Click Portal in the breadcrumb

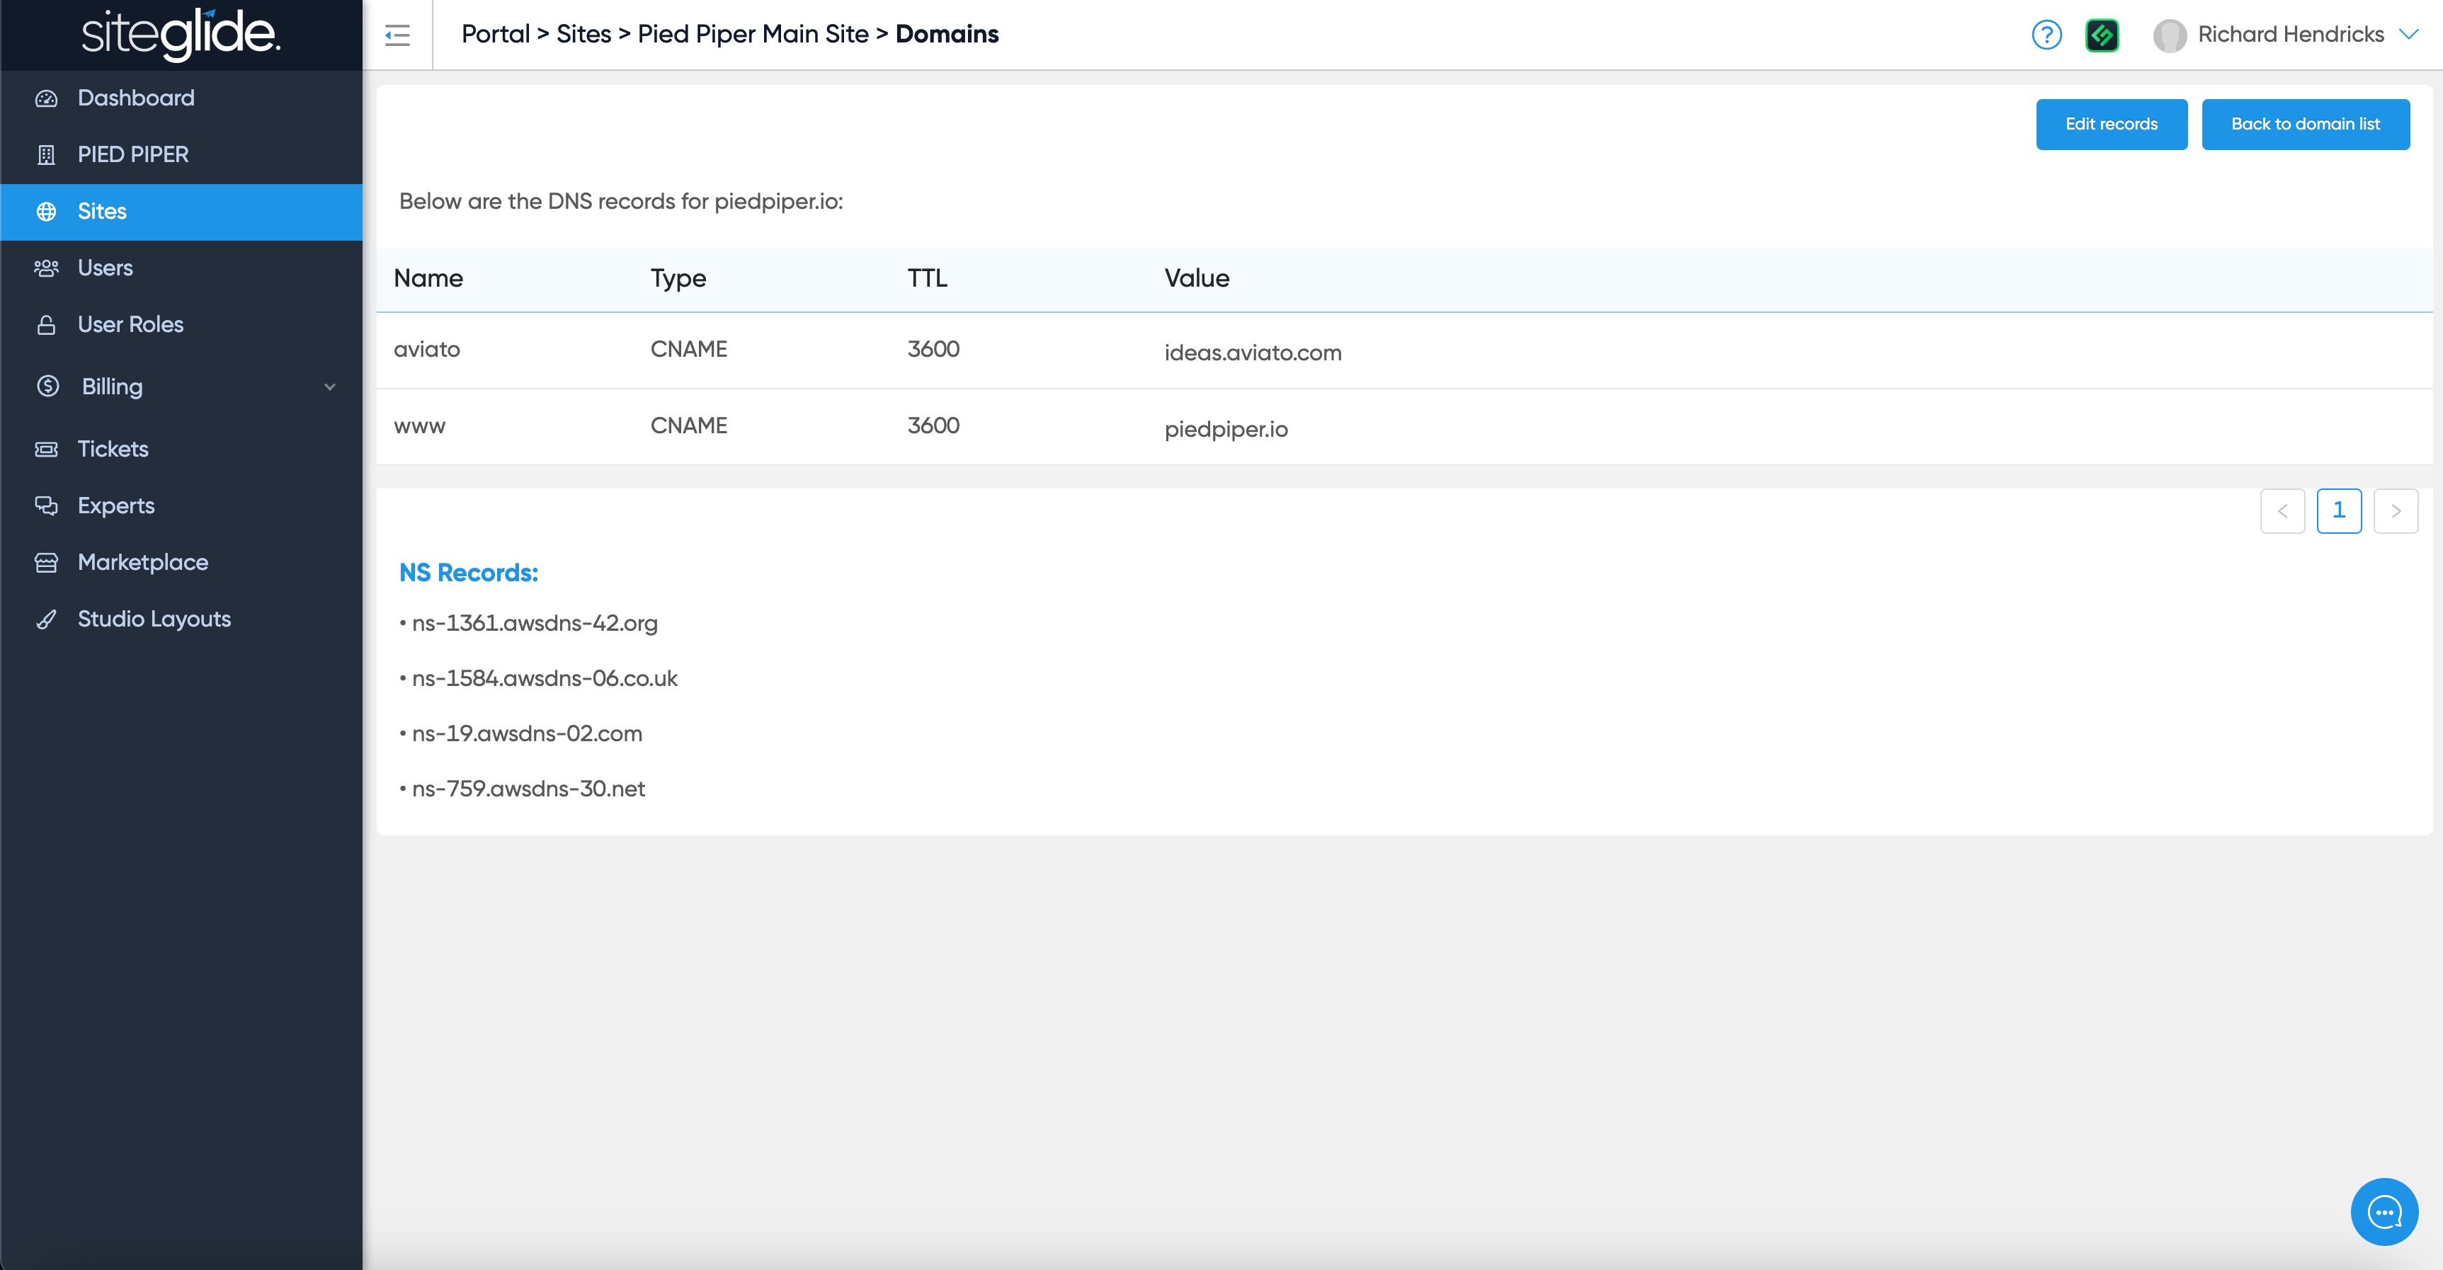pos(496,34)
